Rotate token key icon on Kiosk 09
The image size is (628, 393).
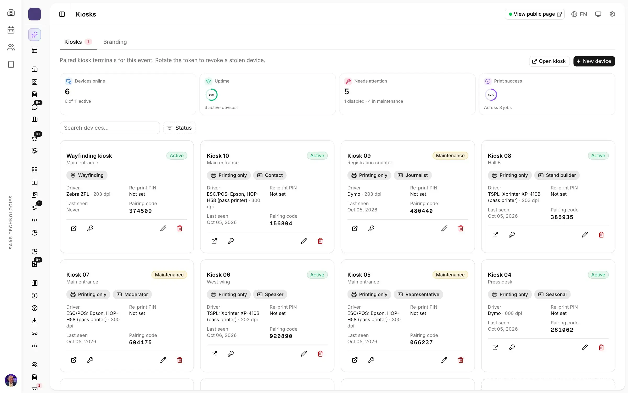pyautogui.click(x=371, y=228)
